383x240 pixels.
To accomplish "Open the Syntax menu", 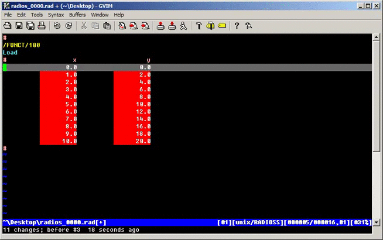I will click(56, 15).
